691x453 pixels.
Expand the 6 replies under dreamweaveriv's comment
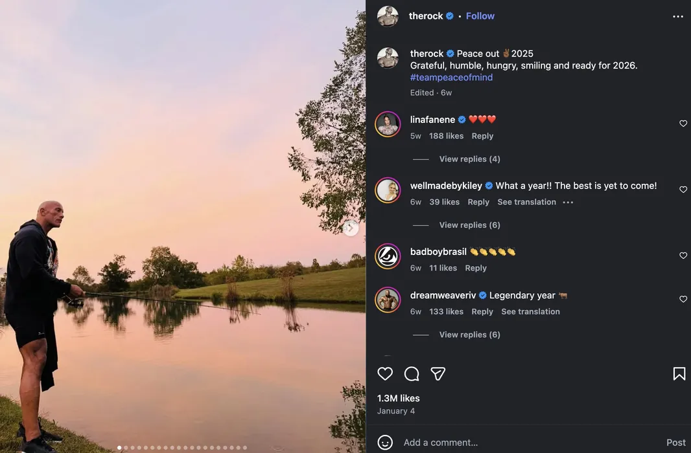pyautogui.click(x=469, y=335)
